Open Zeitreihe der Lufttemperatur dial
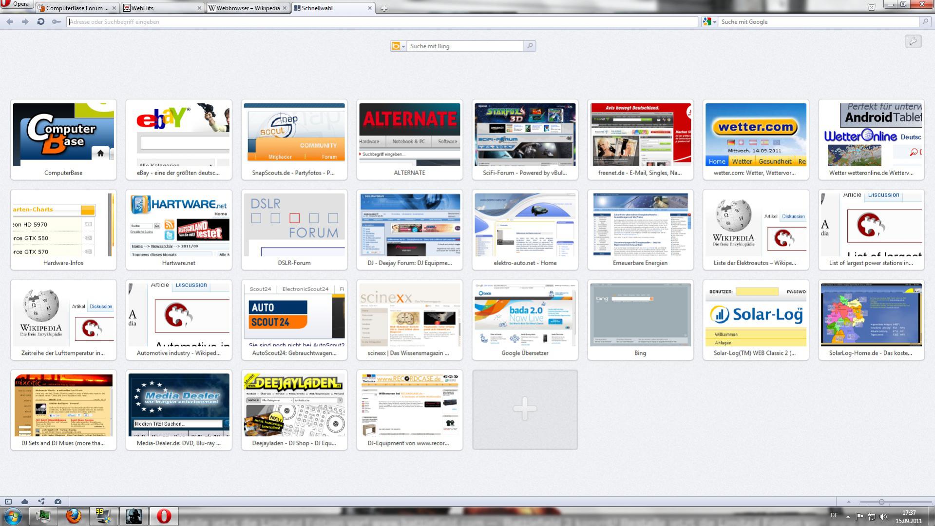Viewport: 935px width, 526px height. pyautogui.click(x=63, y=320)
